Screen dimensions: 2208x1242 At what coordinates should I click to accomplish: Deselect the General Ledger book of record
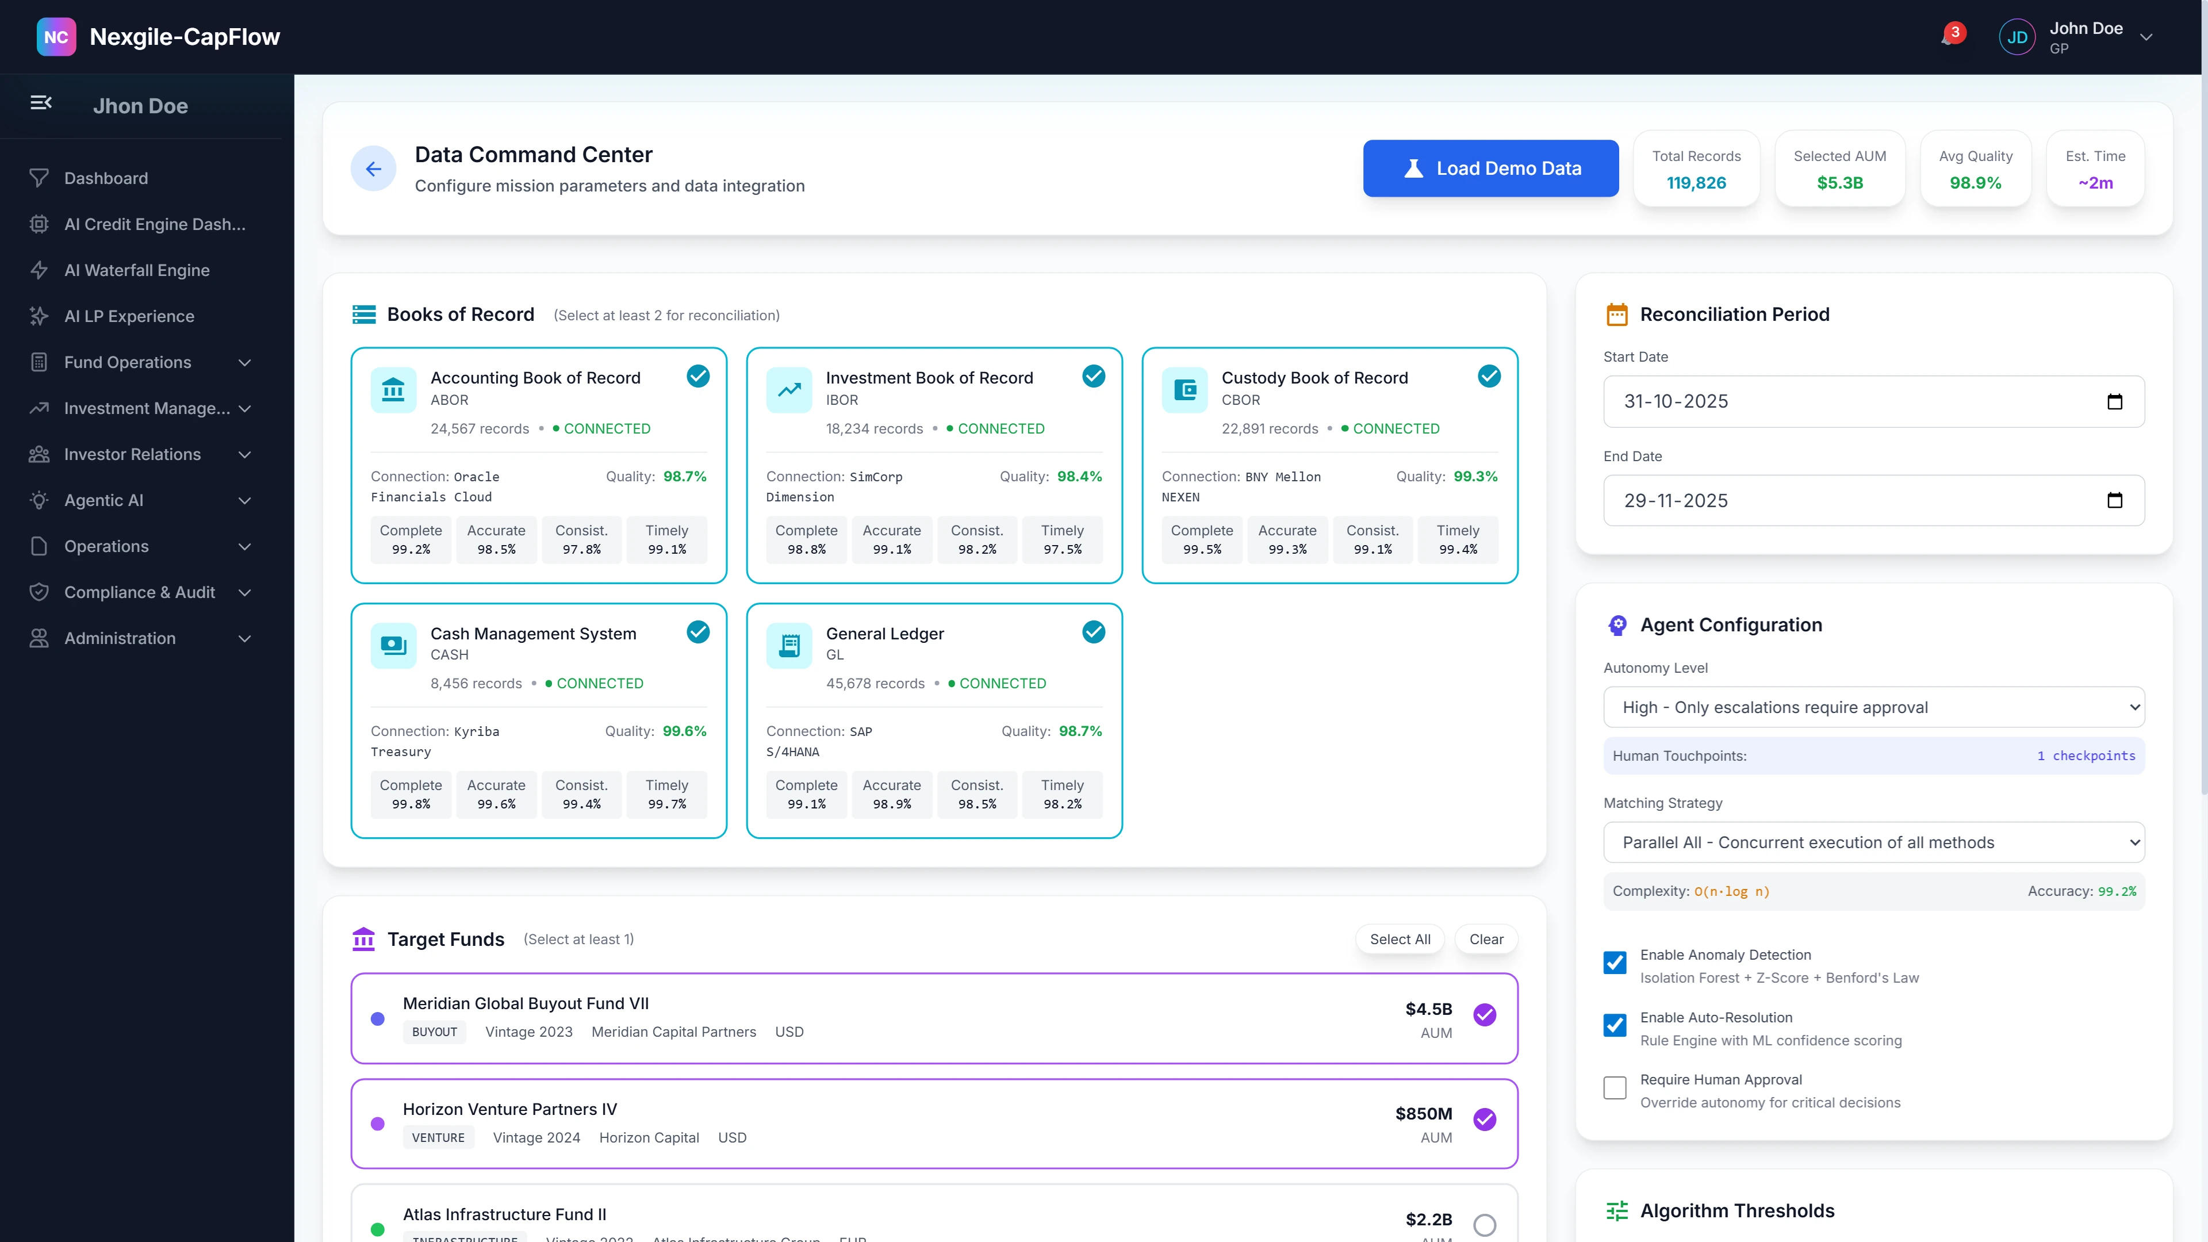(1094, 632)
